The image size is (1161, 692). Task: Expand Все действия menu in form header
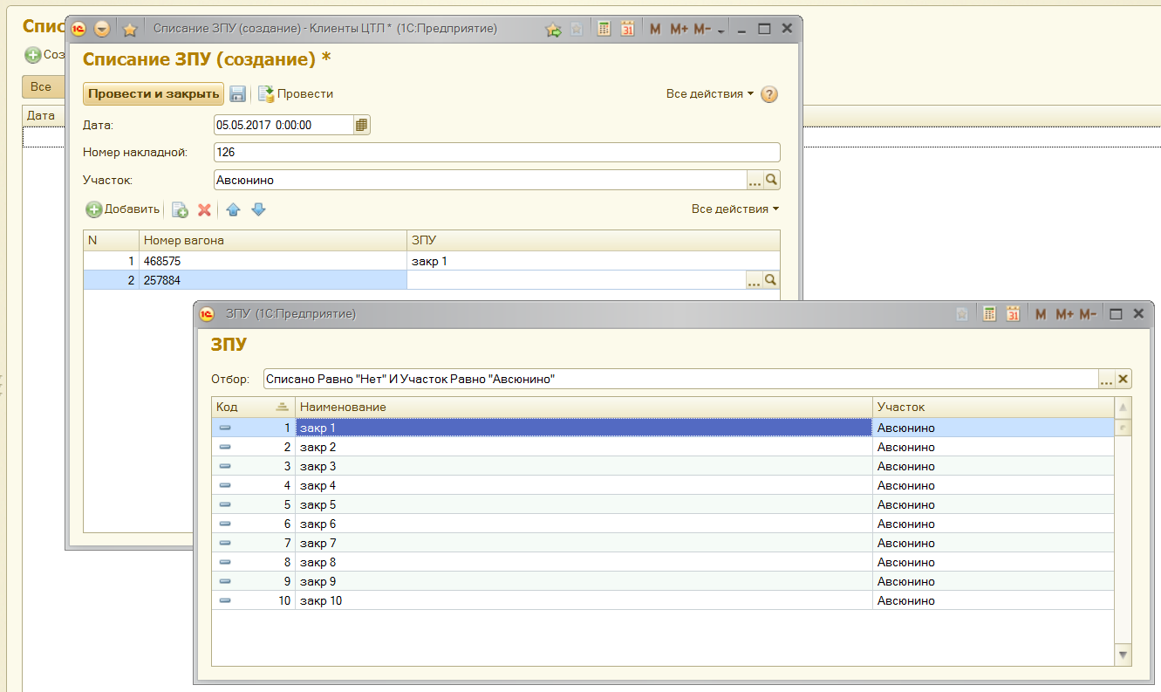click(x=709, y=94)
